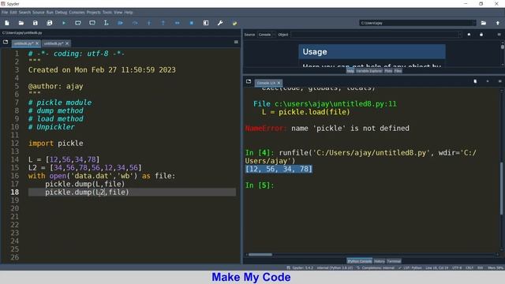The image size is (505, 284).
Task: Open the editor pane options menu
Action: pos(236,42)
